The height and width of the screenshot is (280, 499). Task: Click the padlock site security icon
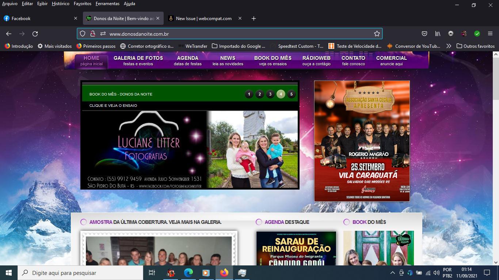click(93, 34)
